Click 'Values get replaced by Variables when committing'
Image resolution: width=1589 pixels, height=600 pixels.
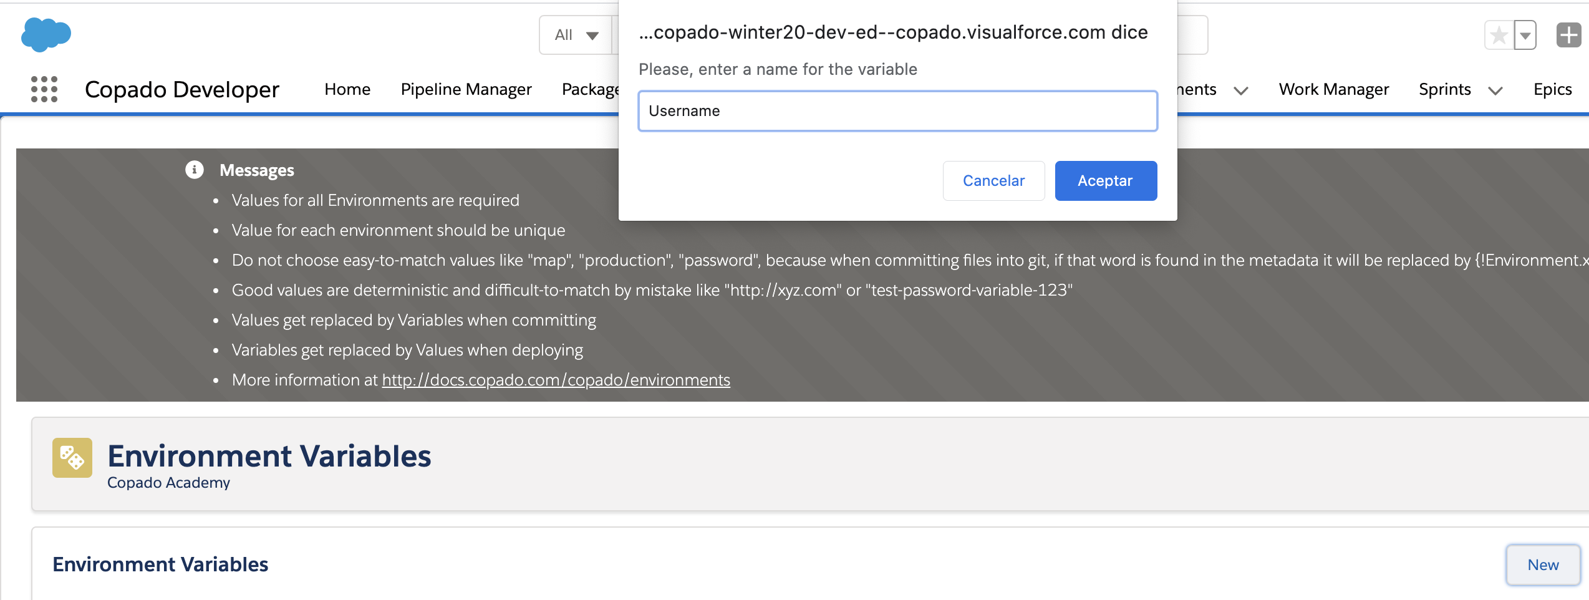[x=414, y=320]
